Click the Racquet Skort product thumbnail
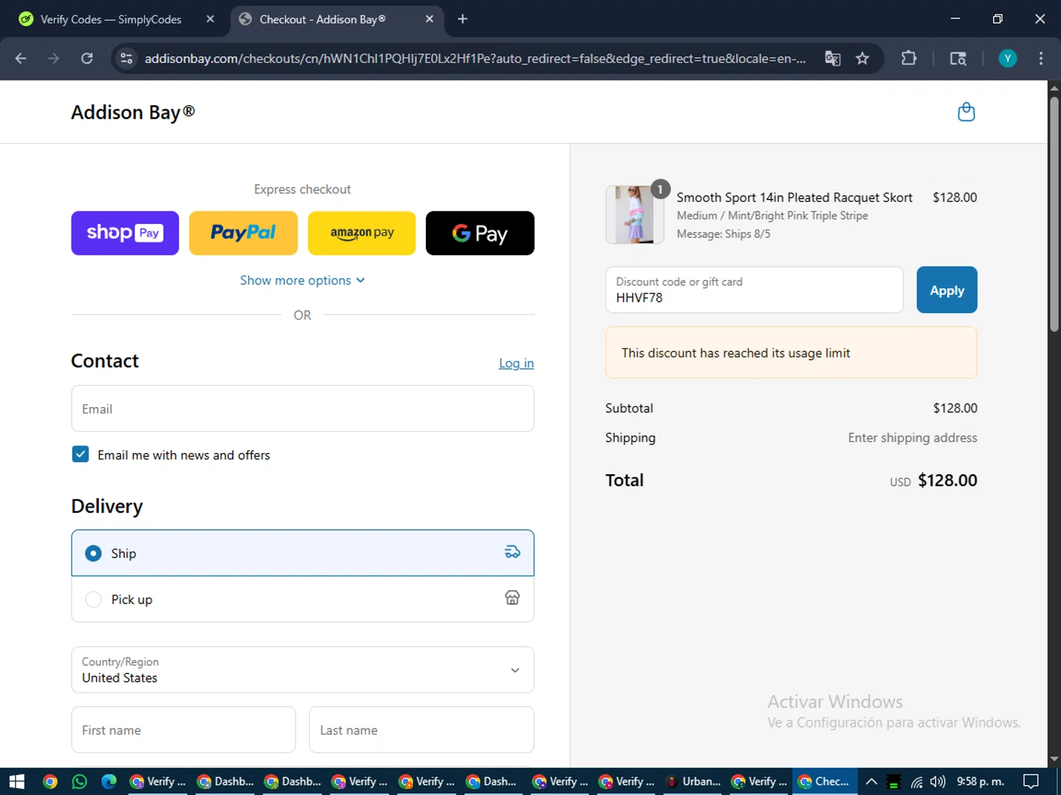Screen dimensions: 1061x795 [634, 215]
